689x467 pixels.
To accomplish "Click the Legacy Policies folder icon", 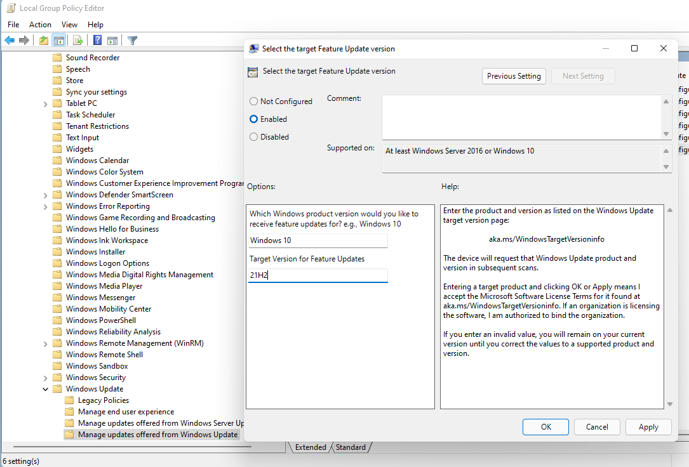I will point(69,400).
